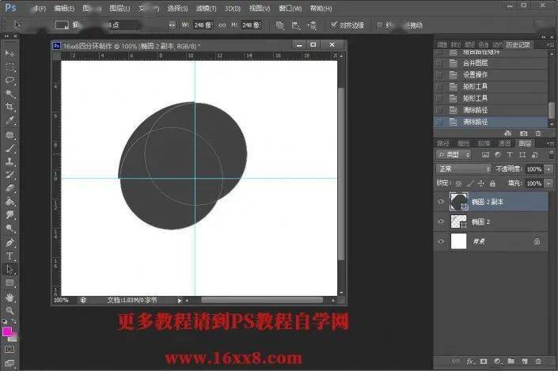558x371 pixels.
Task: Select the Lasso tool
Action: (9, 80)
